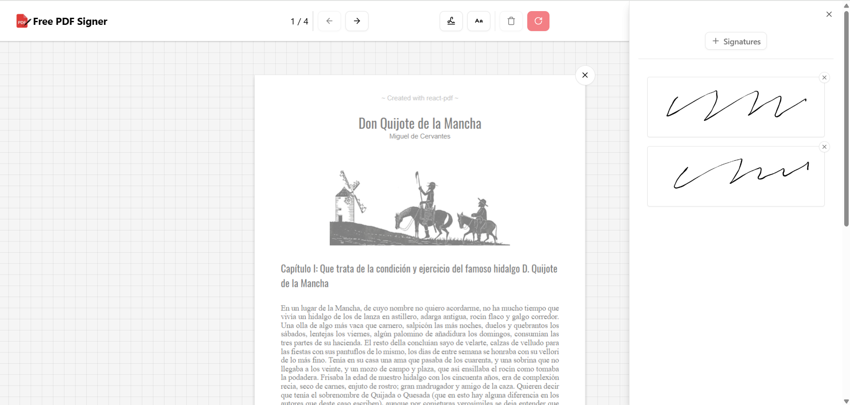Remove the first saved signature
This screenshot has height=405, width=850.
pos(824,77)
